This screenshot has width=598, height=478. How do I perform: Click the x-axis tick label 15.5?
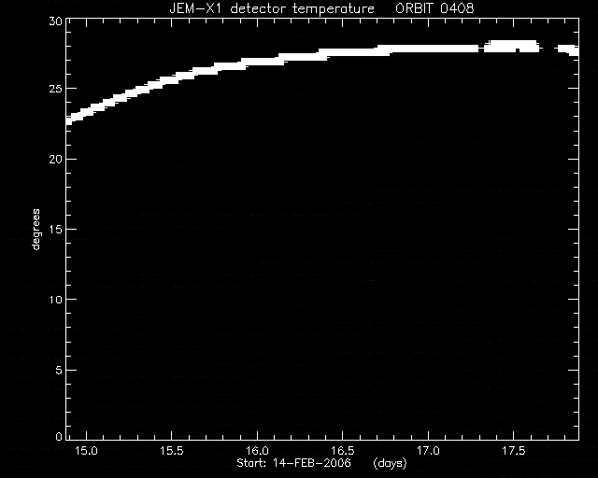tap(172, 451)
